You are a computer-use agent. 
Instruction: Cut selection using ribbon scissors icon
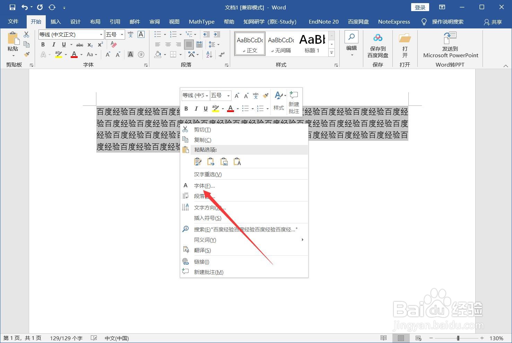pos(26,34)
